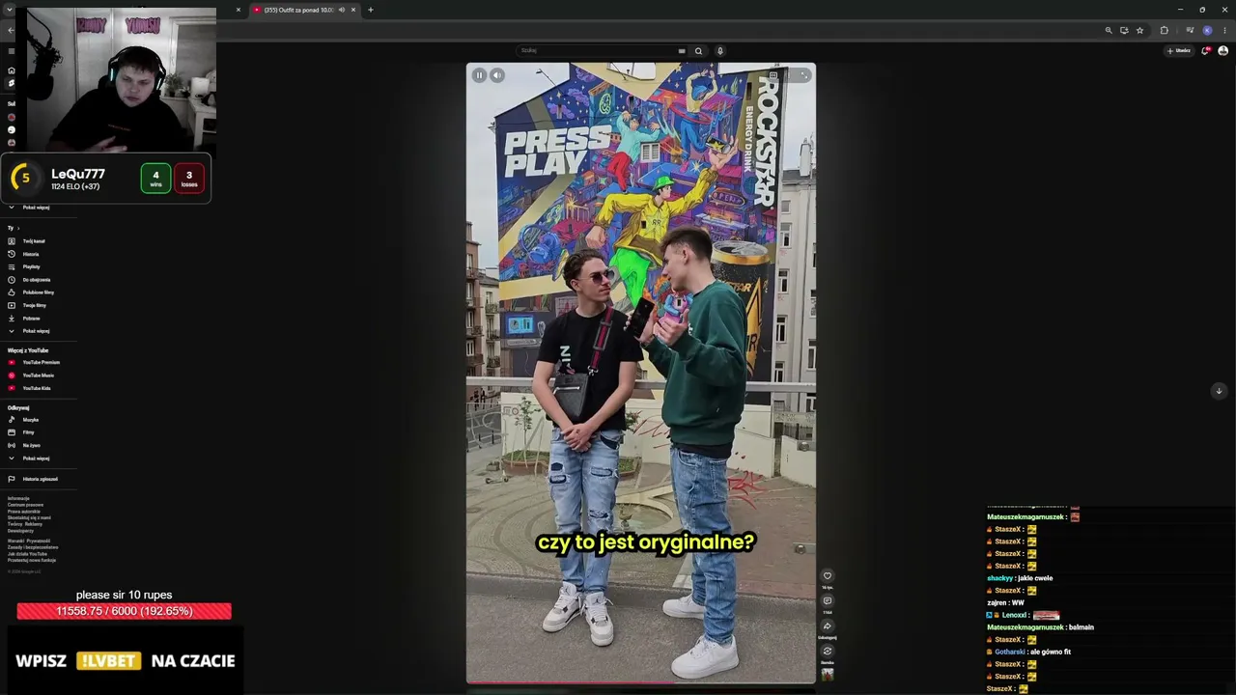Start voice search with microphone
Screen dimensions: 1236x695
tap(720, 51)
